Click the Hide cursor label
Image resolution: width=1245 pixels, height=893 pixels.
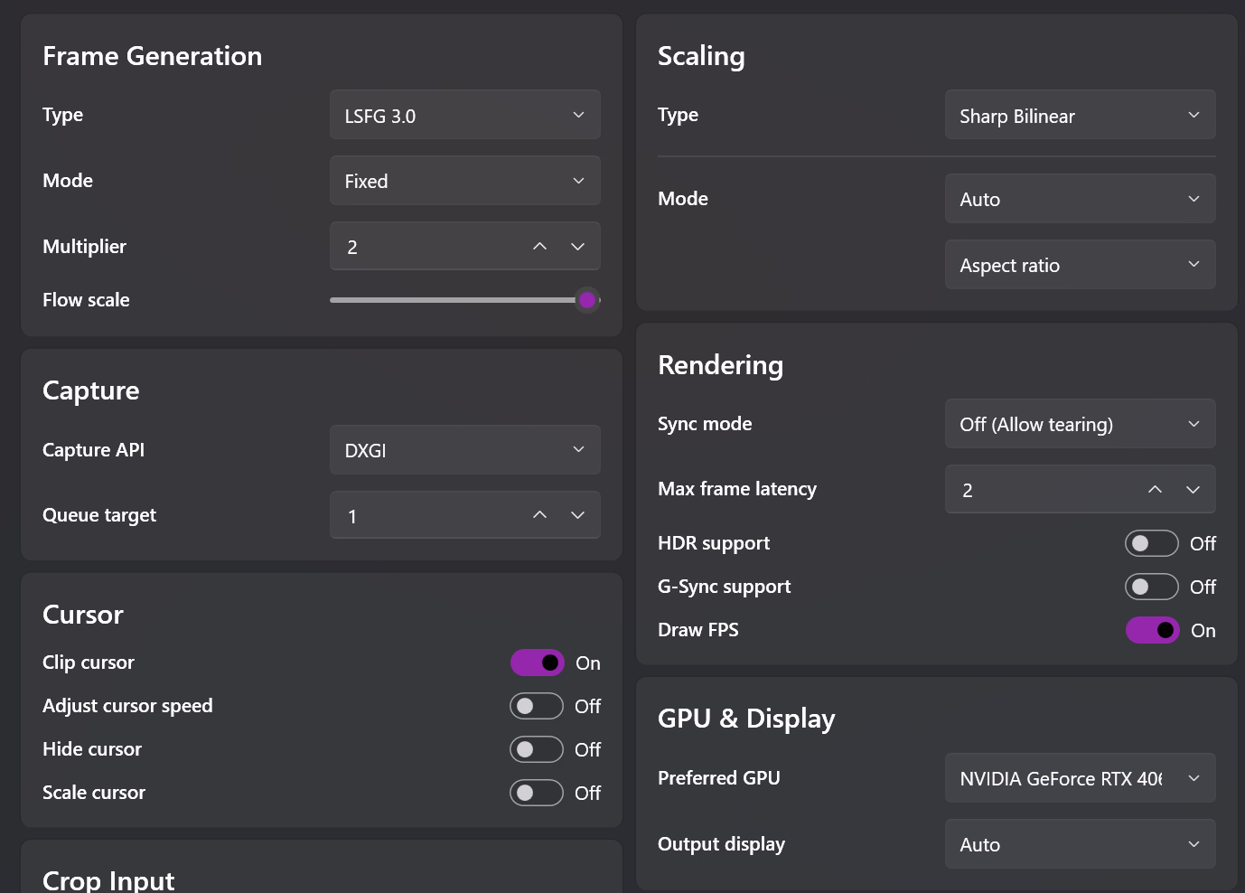(92, 749)
